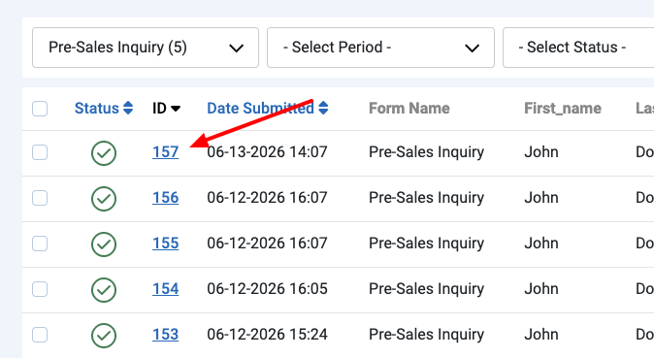654x358 pixels.
Task: Open submission ID 157 link
Action: tap(165, 152)
